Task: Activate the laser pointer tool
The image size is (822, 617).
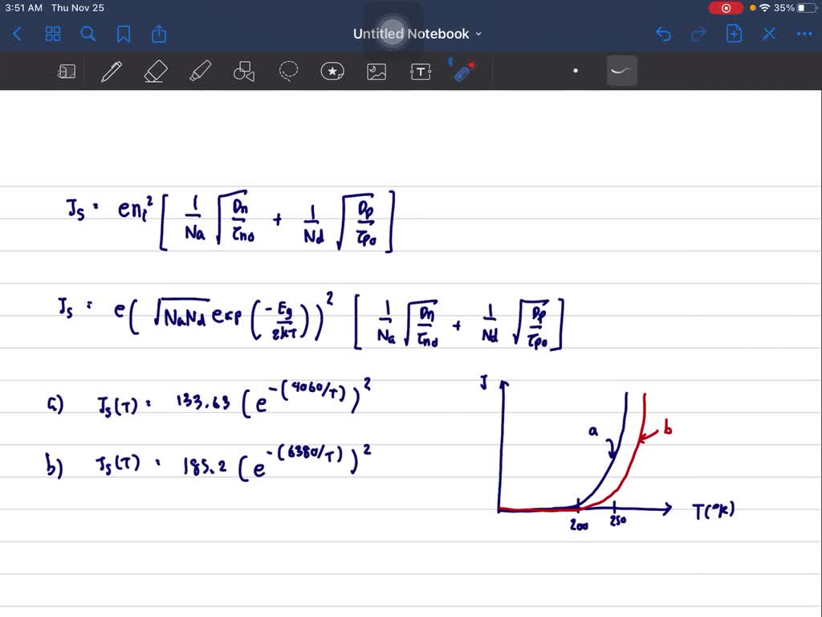Action: pos(466,71)
